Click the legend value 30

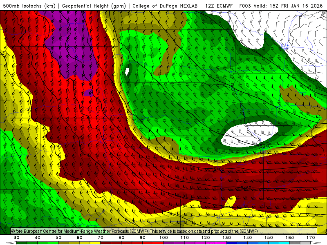tap(16, 238)
